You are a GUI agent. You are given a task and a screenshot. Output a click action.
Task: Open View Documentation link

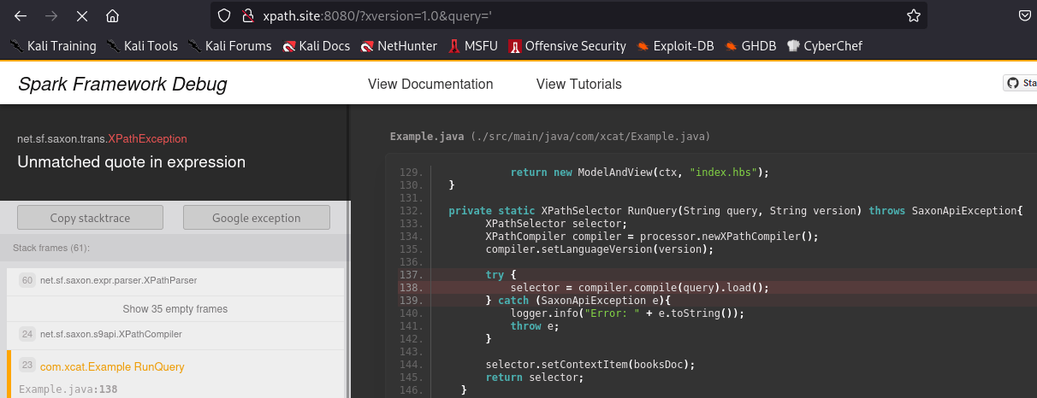430,84
